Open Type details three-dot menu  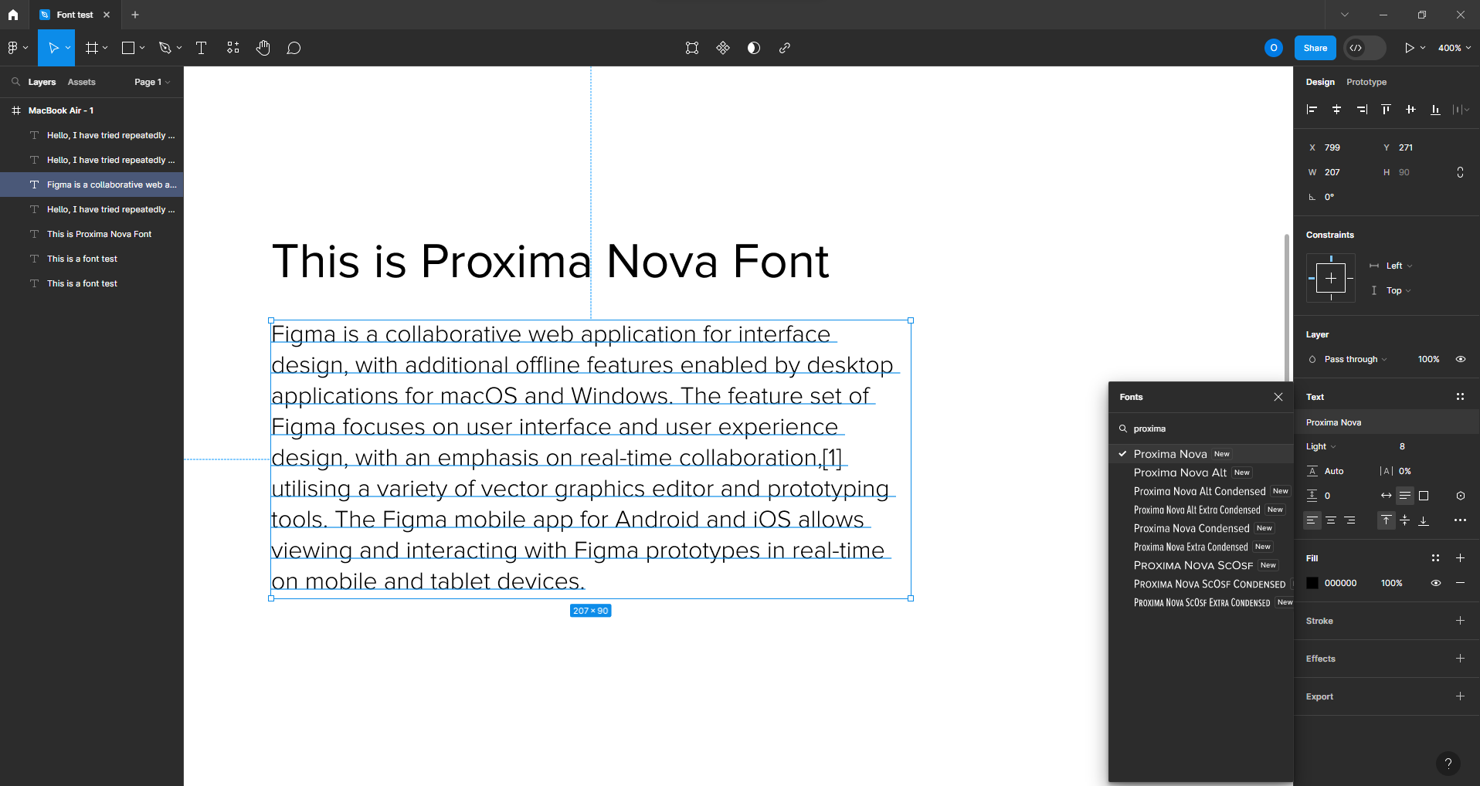point(1460,520)
